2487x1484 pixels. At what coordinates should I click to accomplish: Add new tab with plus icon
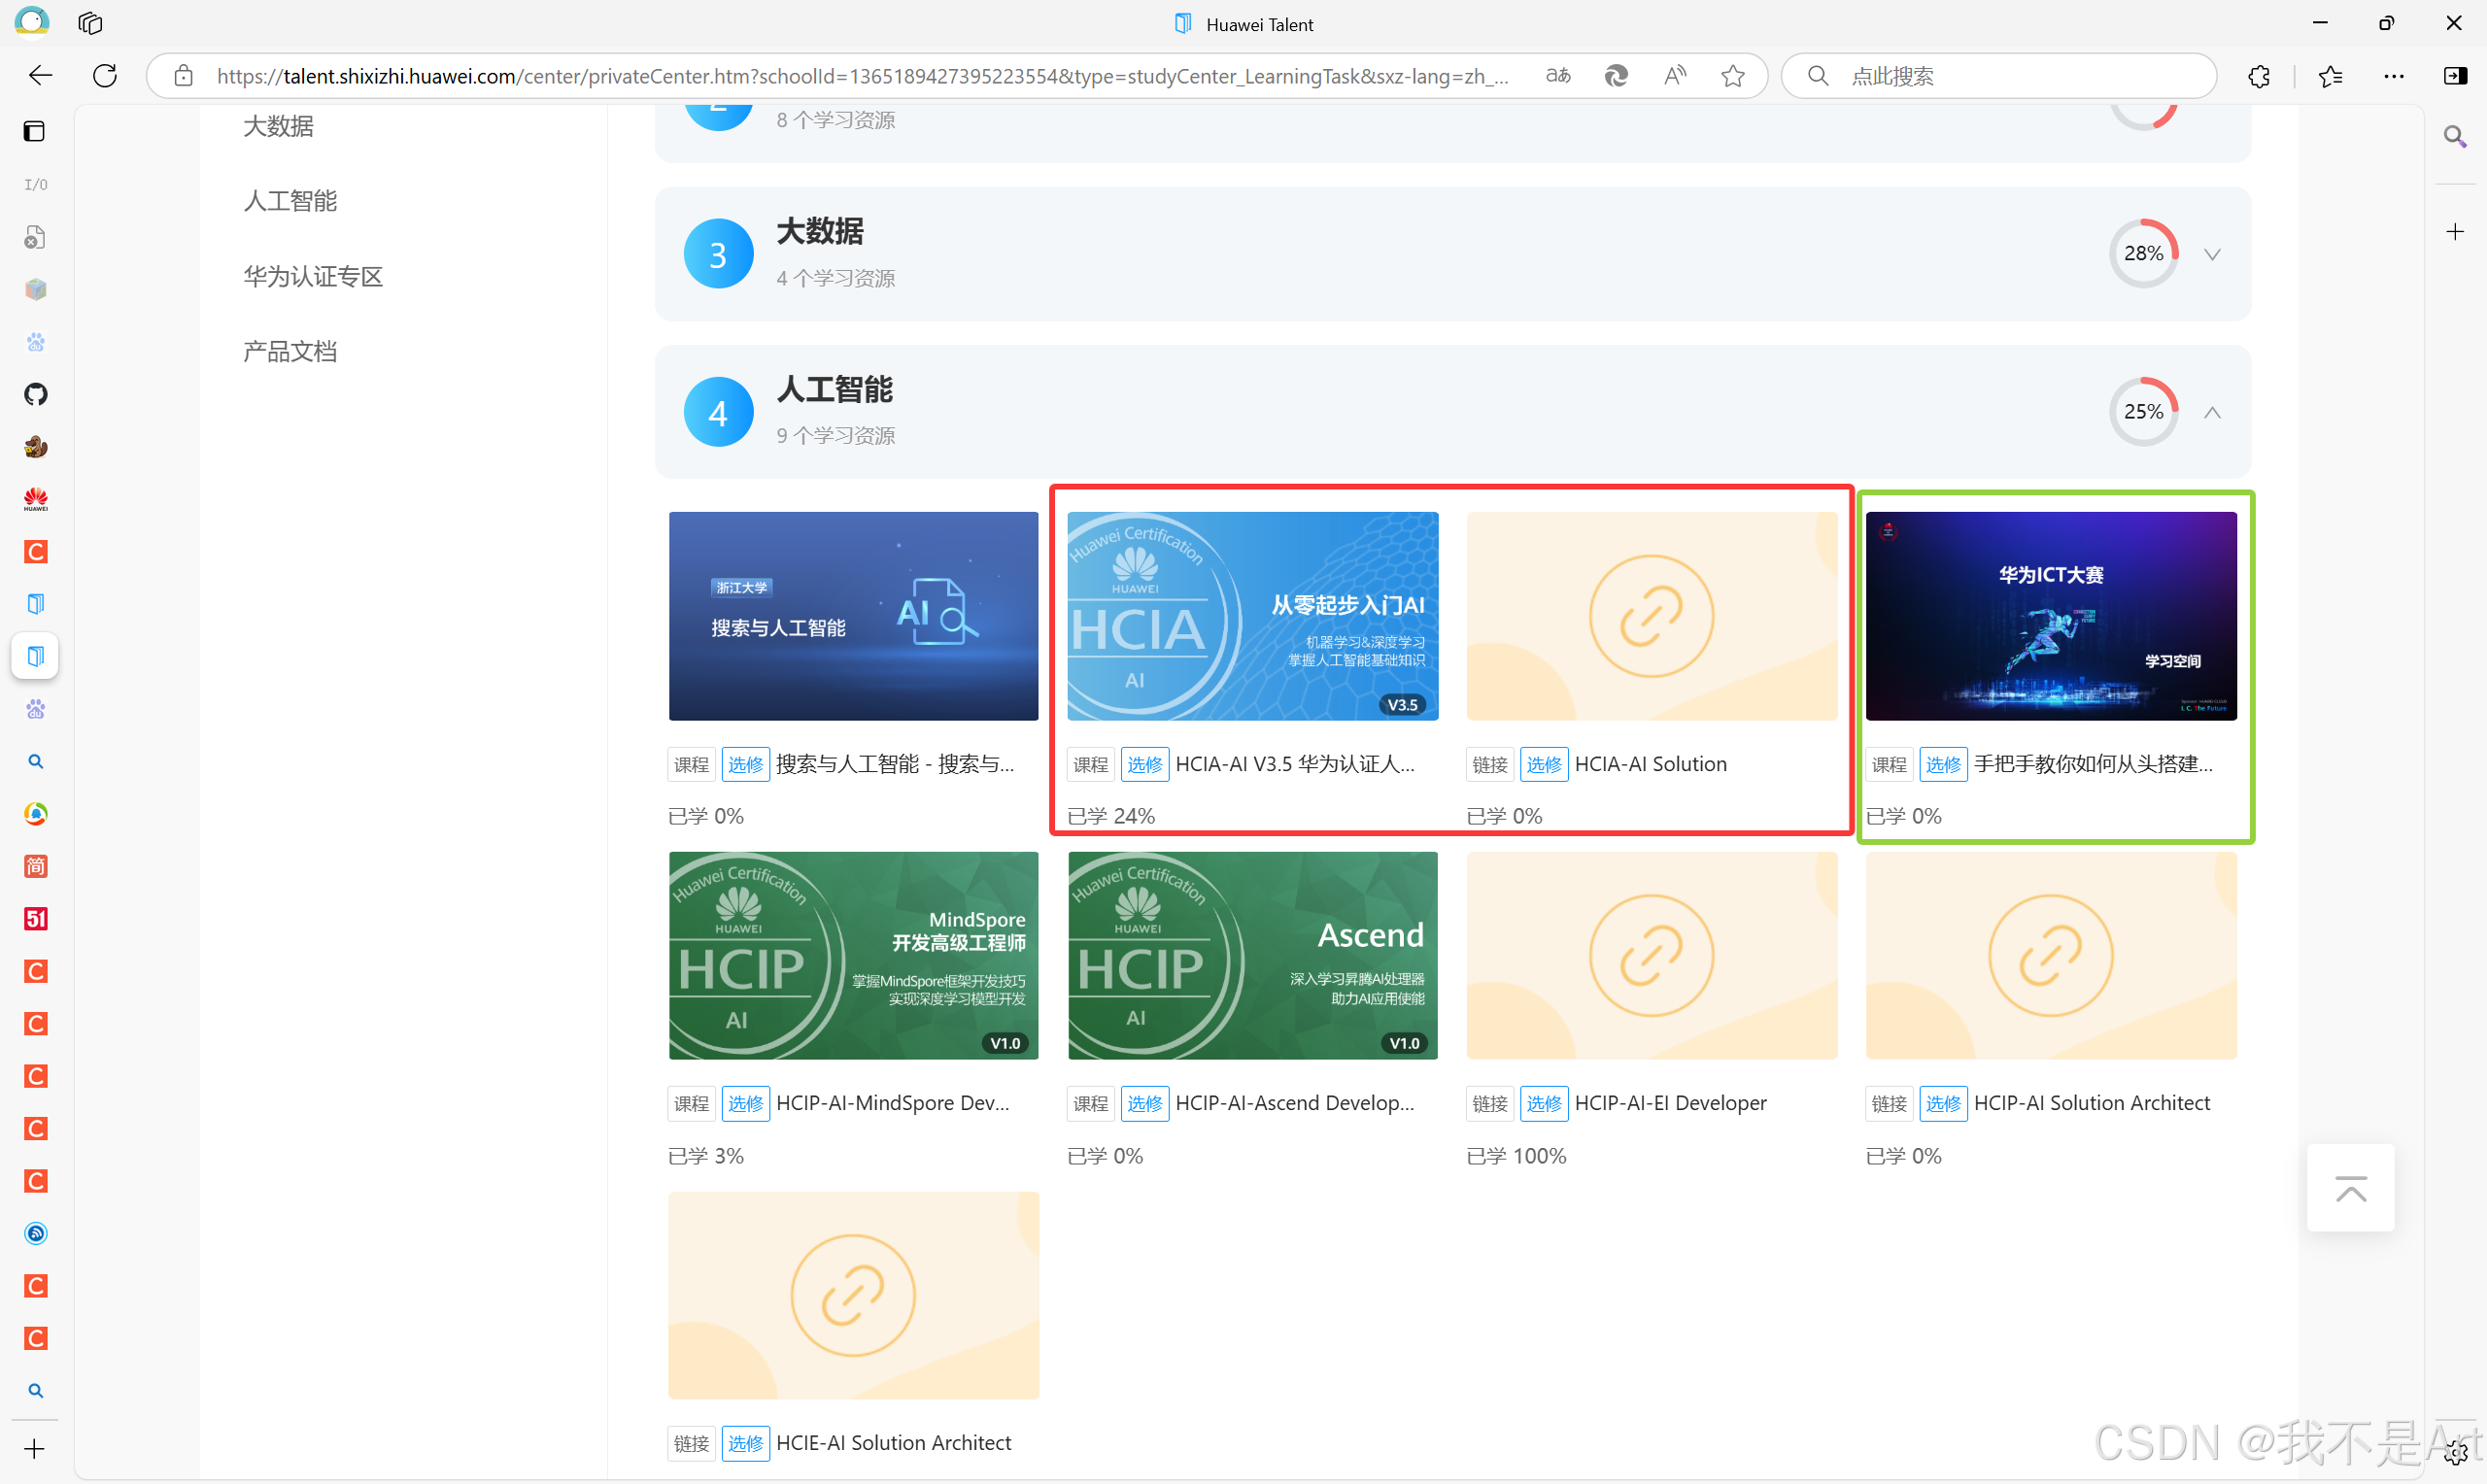point(35,1449)
